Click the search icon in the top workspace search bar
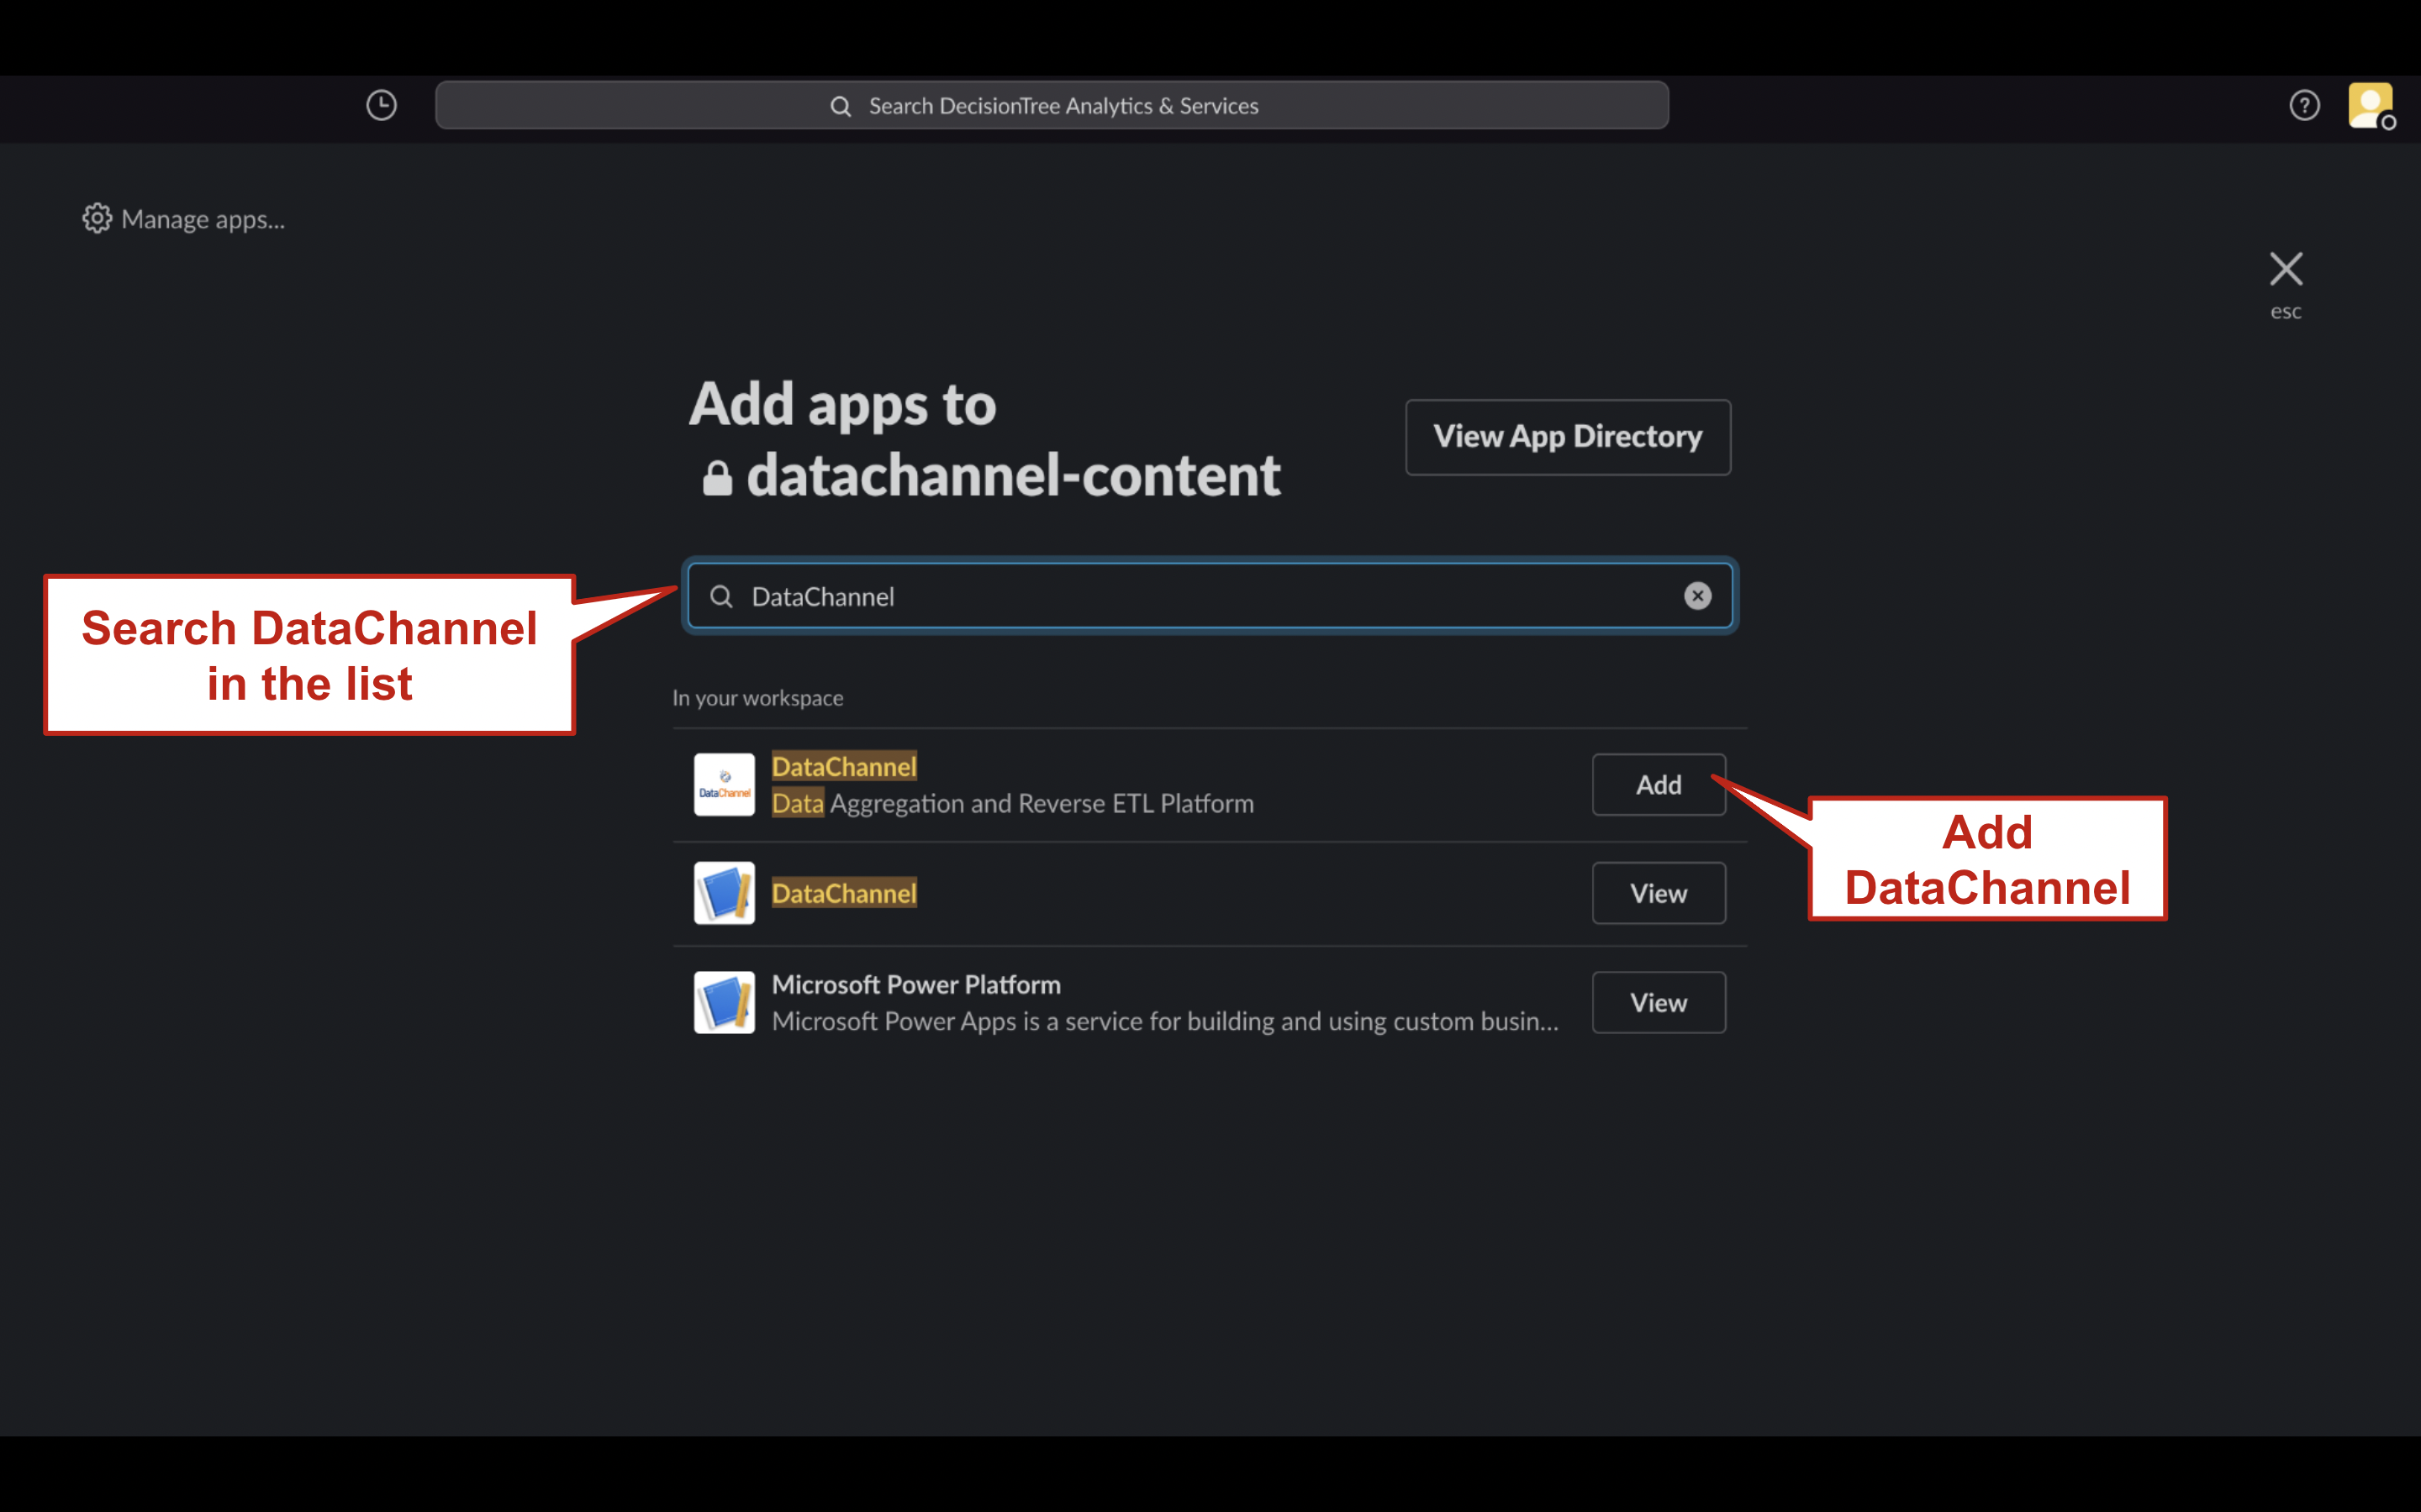Screen dimensions: 2421x1512 [x=841, y=106]
